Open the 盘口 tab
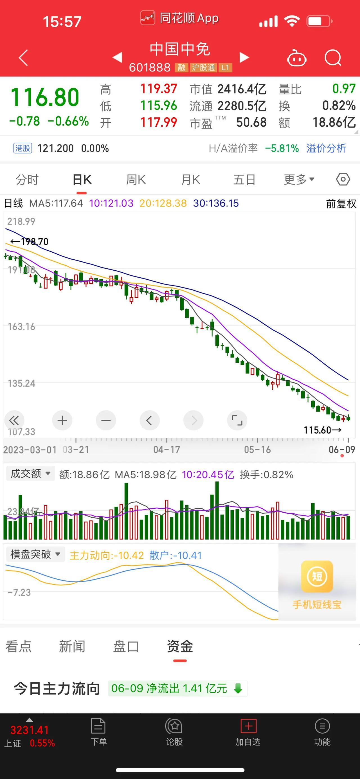The height and width of the screenshot is (779, 360). [126, 646]
